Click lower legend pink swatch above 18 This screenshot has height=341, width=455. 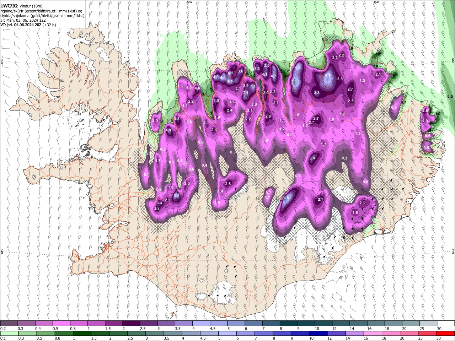coord(391,333)
